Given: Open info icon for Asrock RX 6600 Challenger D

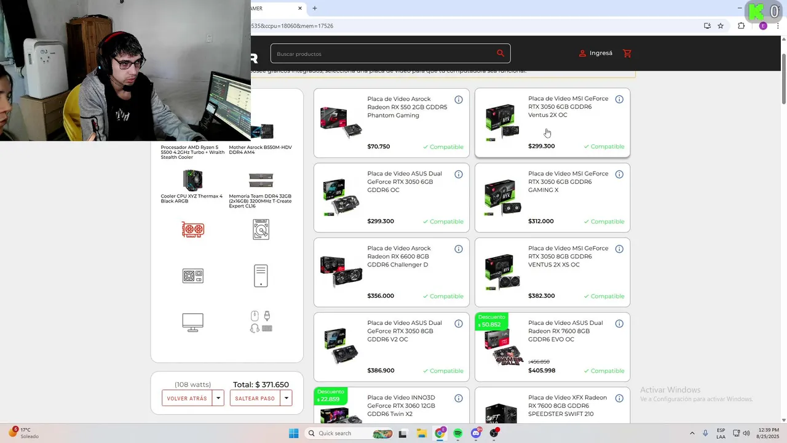Looking at the screenshot, I should pos(459,249).
